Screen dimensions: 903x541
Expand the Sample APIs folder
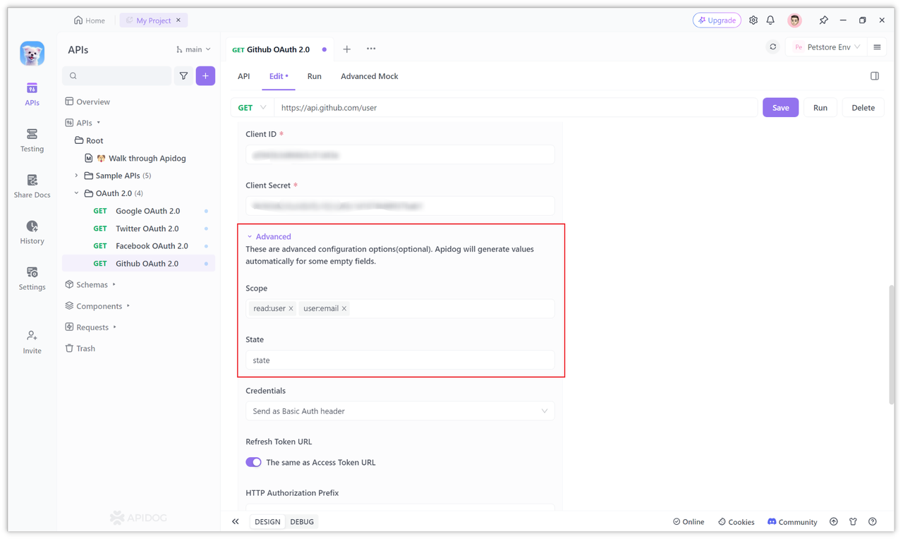coord(76,176)
